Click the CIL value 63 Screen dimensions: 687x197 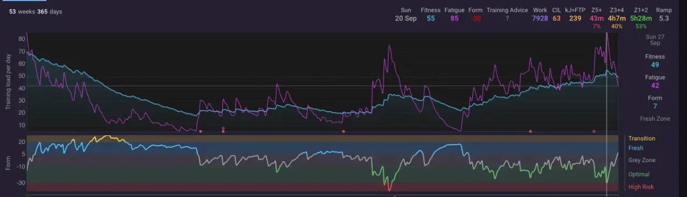click(557, 19)
